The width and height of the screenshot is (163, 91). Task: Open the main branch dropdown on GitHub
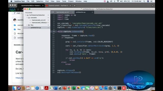(18, 13)
